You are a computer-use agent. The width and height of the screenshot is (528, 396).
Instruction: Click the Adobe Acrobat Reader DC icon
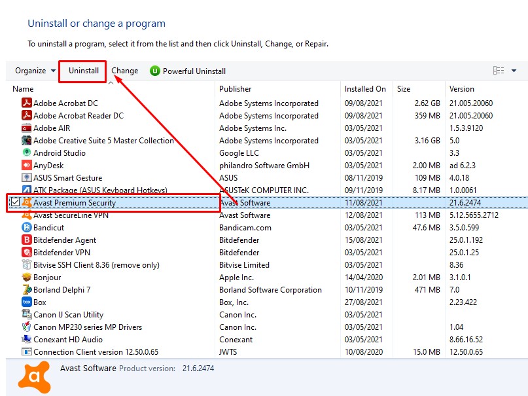pos(27,115)
